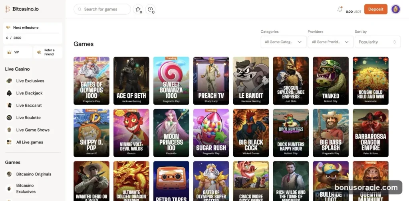Open Sweet Bonanza 1000 game
The width and height of the screenshot is (409, 201).
pyautogui.click(x=171, y=81)
